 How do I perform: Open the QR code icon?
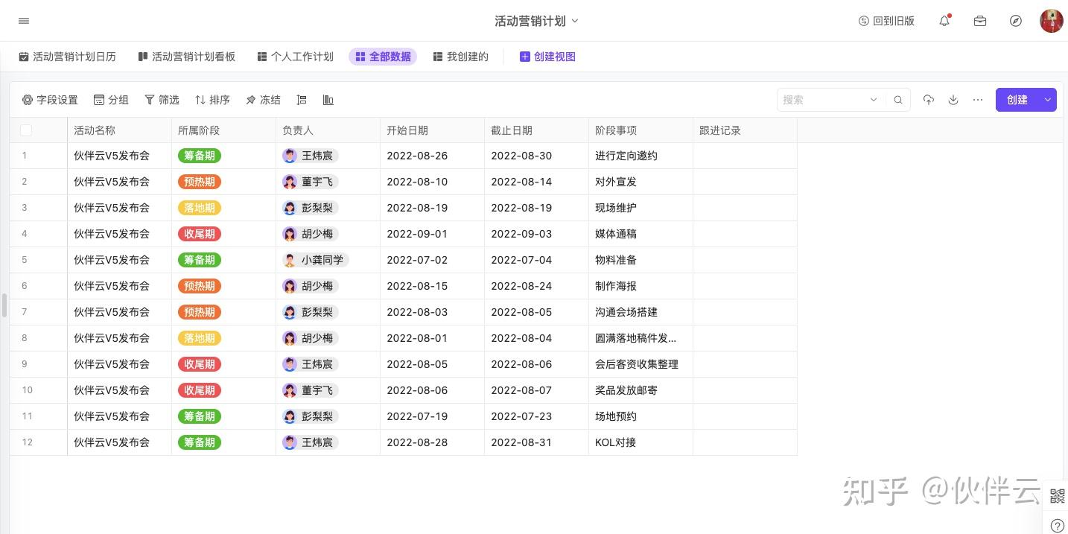[1057, 496]
